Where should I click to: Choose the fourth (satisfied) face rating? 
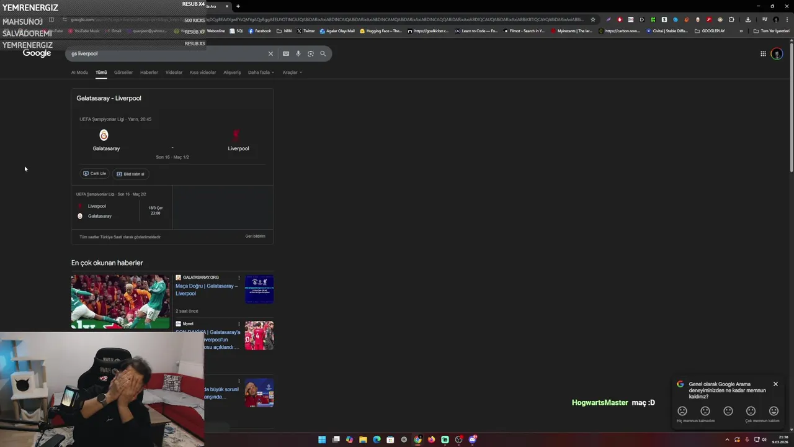[x=751, y=411]
